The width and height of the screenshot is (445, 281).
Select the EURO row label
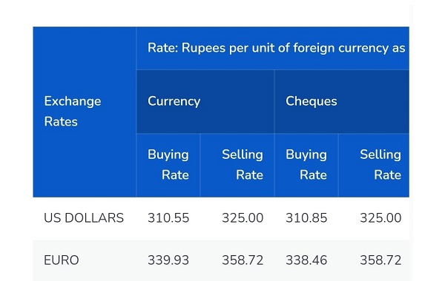tap(62, 260)
